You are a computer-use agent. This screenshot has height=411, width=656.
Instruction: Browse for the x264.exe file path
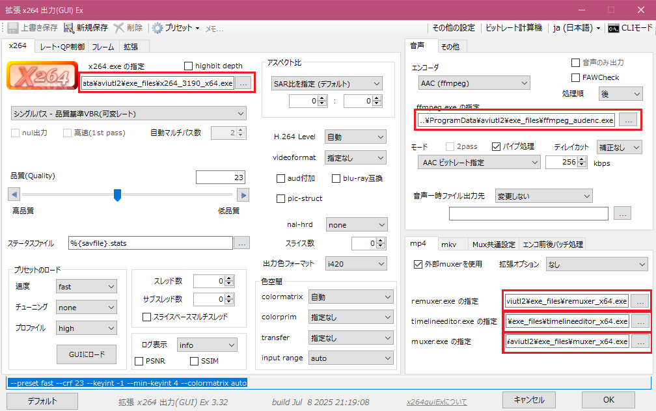243,83
